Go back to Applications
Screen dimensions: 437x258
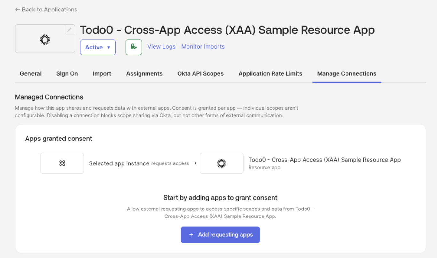coord(46,10)
